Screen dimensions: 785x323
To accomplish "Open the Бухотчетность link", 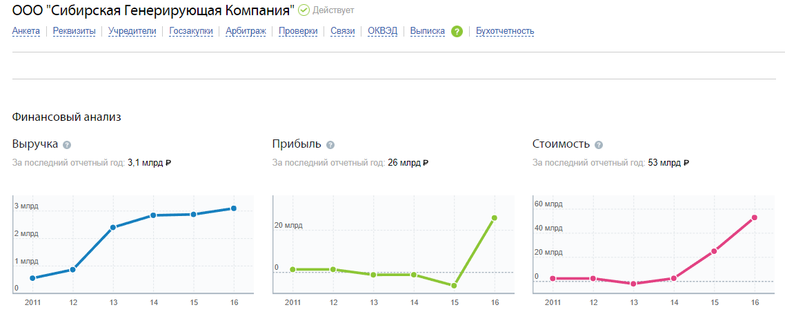I will pyautogui.click(x=505, y=31).
